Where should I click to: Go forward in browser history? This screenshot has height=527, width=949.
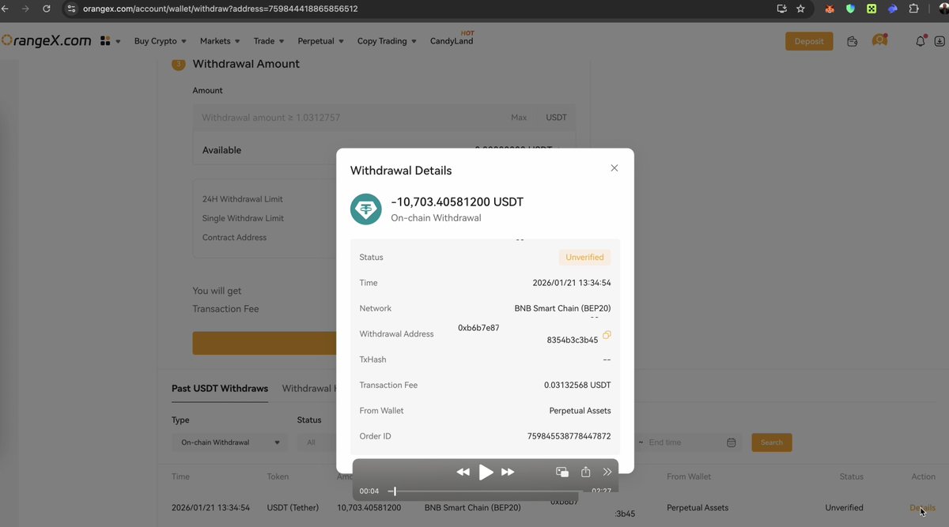click(x=25, y=9)
